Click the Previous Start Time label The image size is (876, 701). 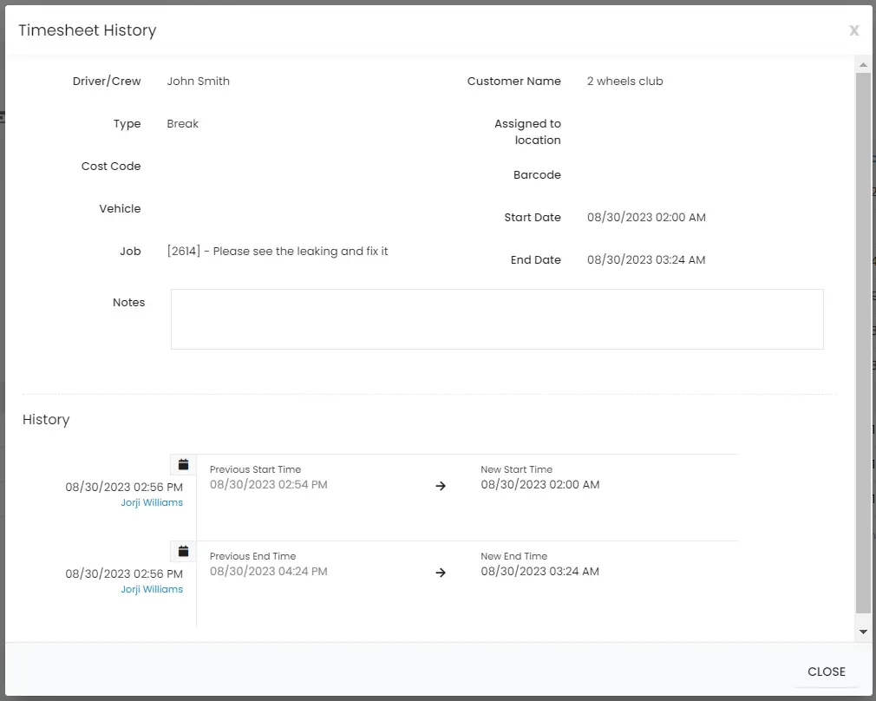point(255,469)
